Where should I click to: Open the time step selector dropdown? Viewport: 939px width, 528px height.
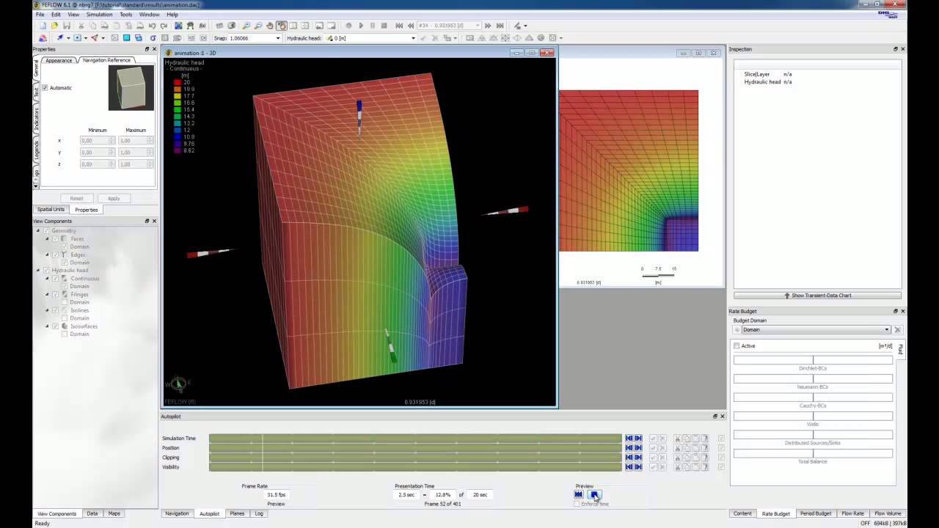click(478, 26)
